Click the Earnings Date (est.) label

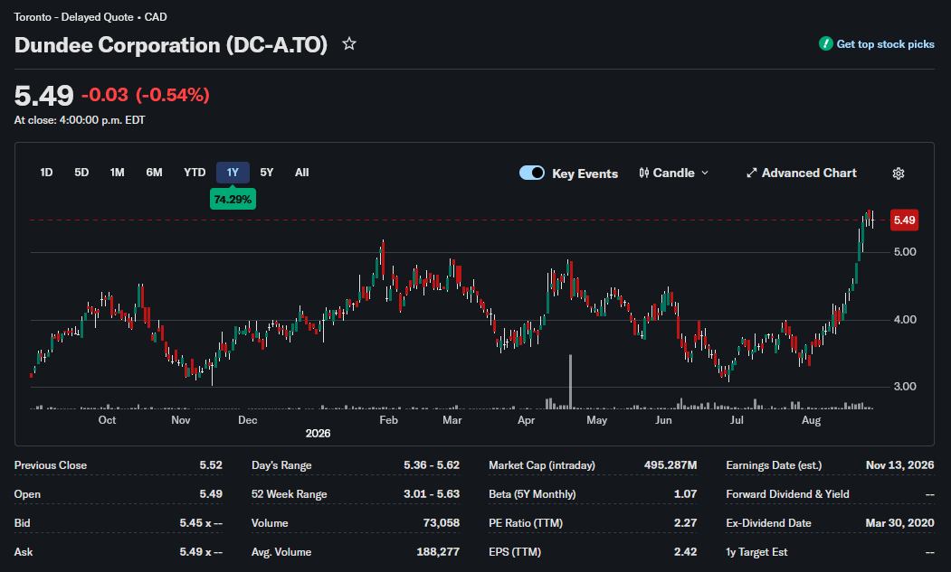pyautogui.click(x=774, y=465)
